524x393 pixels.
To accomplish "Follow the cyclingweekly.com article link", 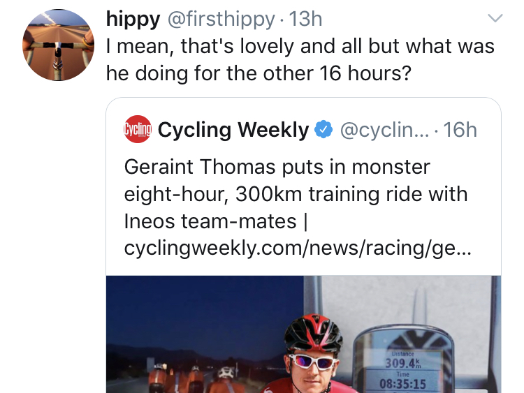I will (x=298, y=248).
